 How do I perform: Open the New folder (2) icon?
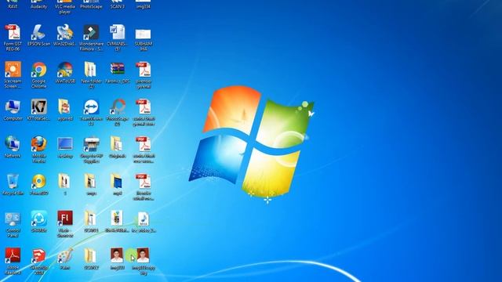tap(91, 70)
